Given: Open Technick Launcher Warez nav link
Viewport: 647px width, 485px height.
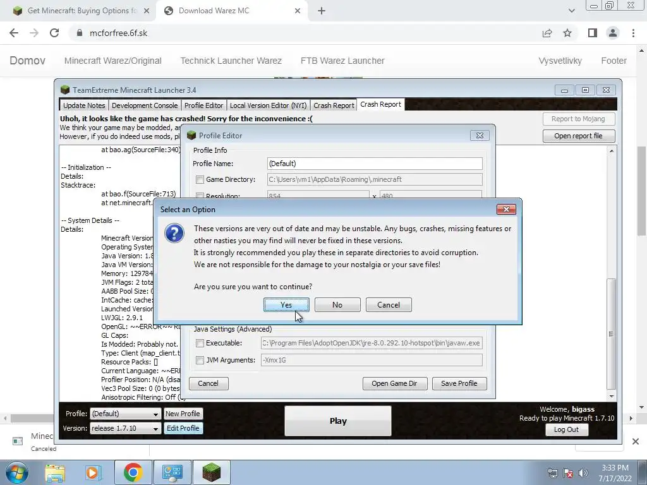Looking at the screenshot, I should coord(231,61).
